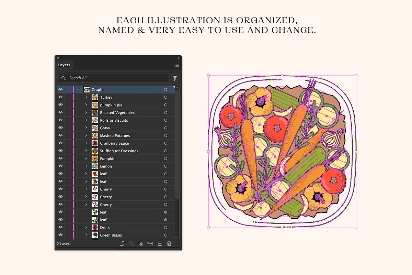Expand the Green Beans group
Screen dimensions: 412x275
pos(86,235)
